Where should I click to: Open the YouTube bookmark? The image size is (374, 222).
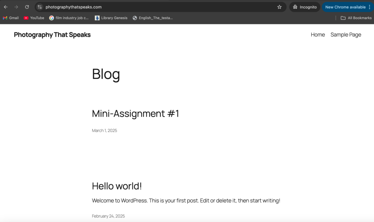[34, 18]
